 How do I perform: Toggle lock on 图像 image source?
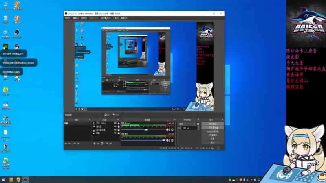(119, 133)
